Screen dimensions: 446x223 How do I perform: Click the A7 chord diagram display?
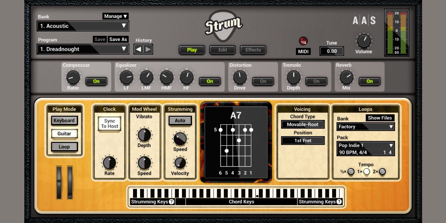point(236,142)
